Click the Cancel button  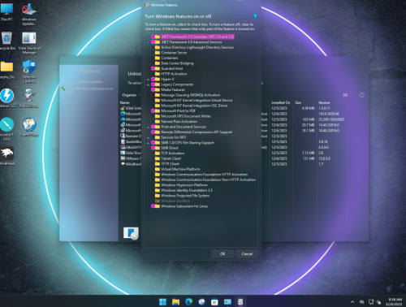(x=247, y=253)
